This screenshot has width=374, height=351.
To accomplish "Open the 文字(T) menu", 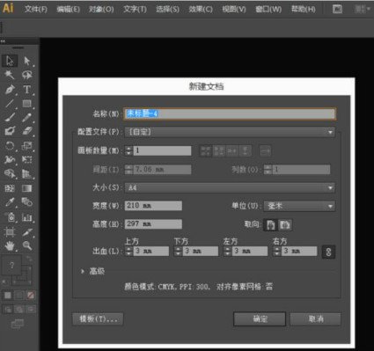I will point(135,9).
